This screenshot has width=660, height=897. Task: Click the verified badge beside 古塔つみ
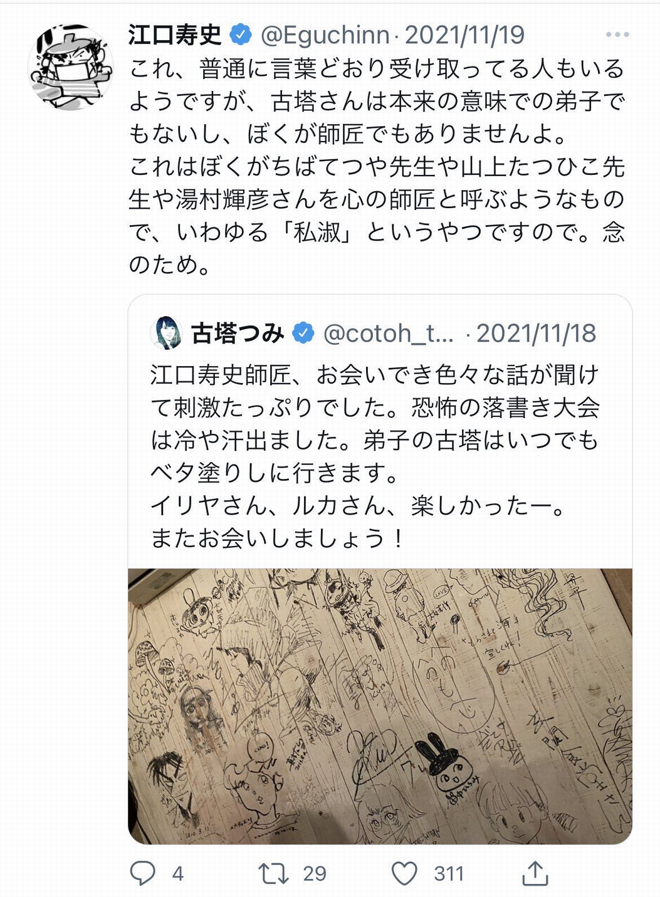click(x=303, y=333)
